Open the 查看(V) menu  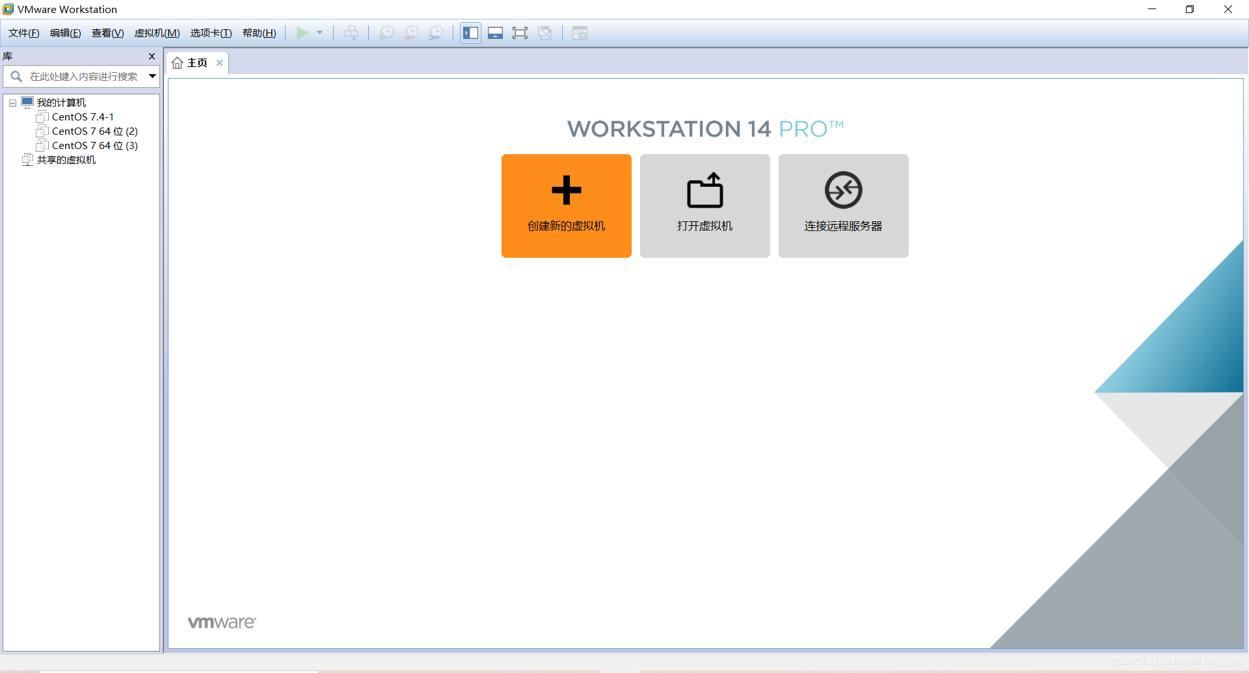tap(107, 33)
